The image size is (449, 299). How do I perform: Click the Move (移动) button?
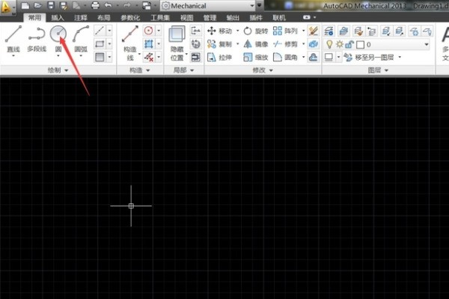click(x=221, y=31)
